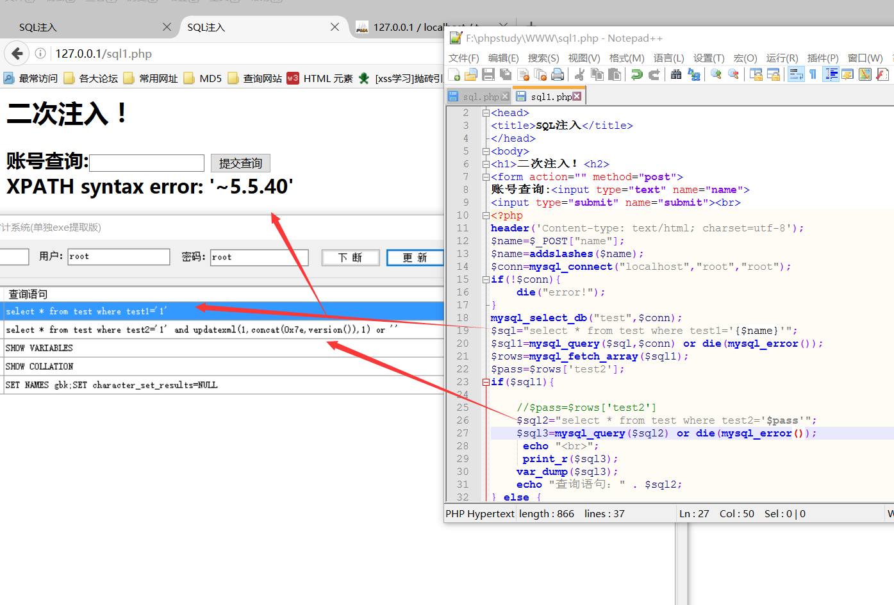Image resolution: width=894 pixels, height=605 pixels.
Task: Collapse the form fold at line 7
Action: point(486,177)
